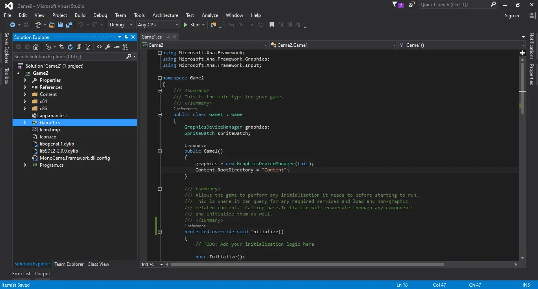Open the Game2.Game1 type navigation dropdown

[x=333, y=45]
